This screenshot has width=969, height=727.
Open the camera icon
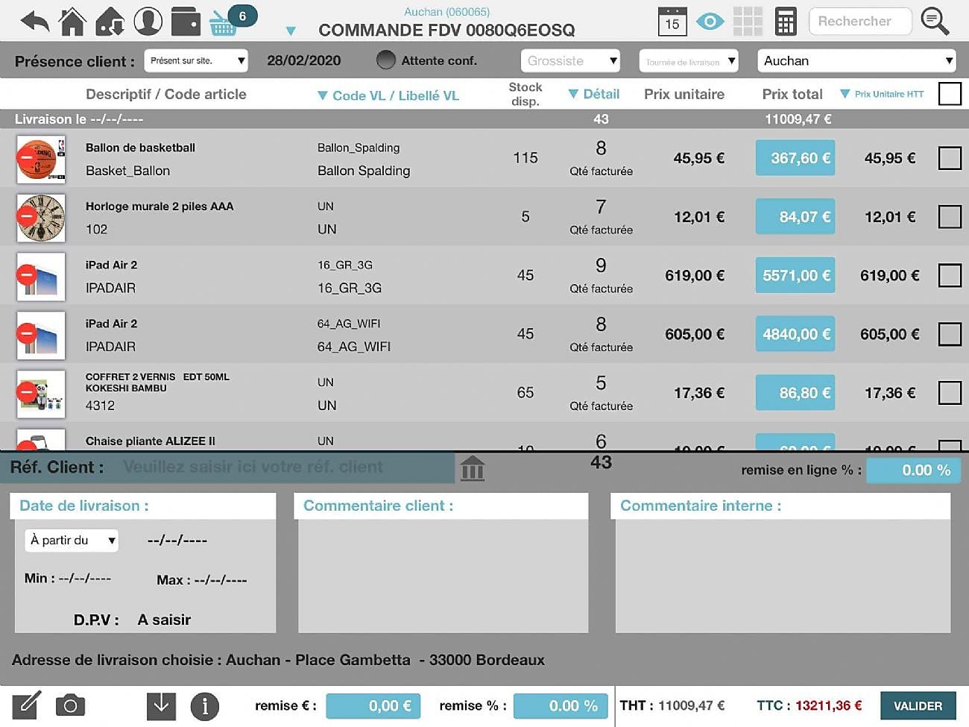(71, 705)
